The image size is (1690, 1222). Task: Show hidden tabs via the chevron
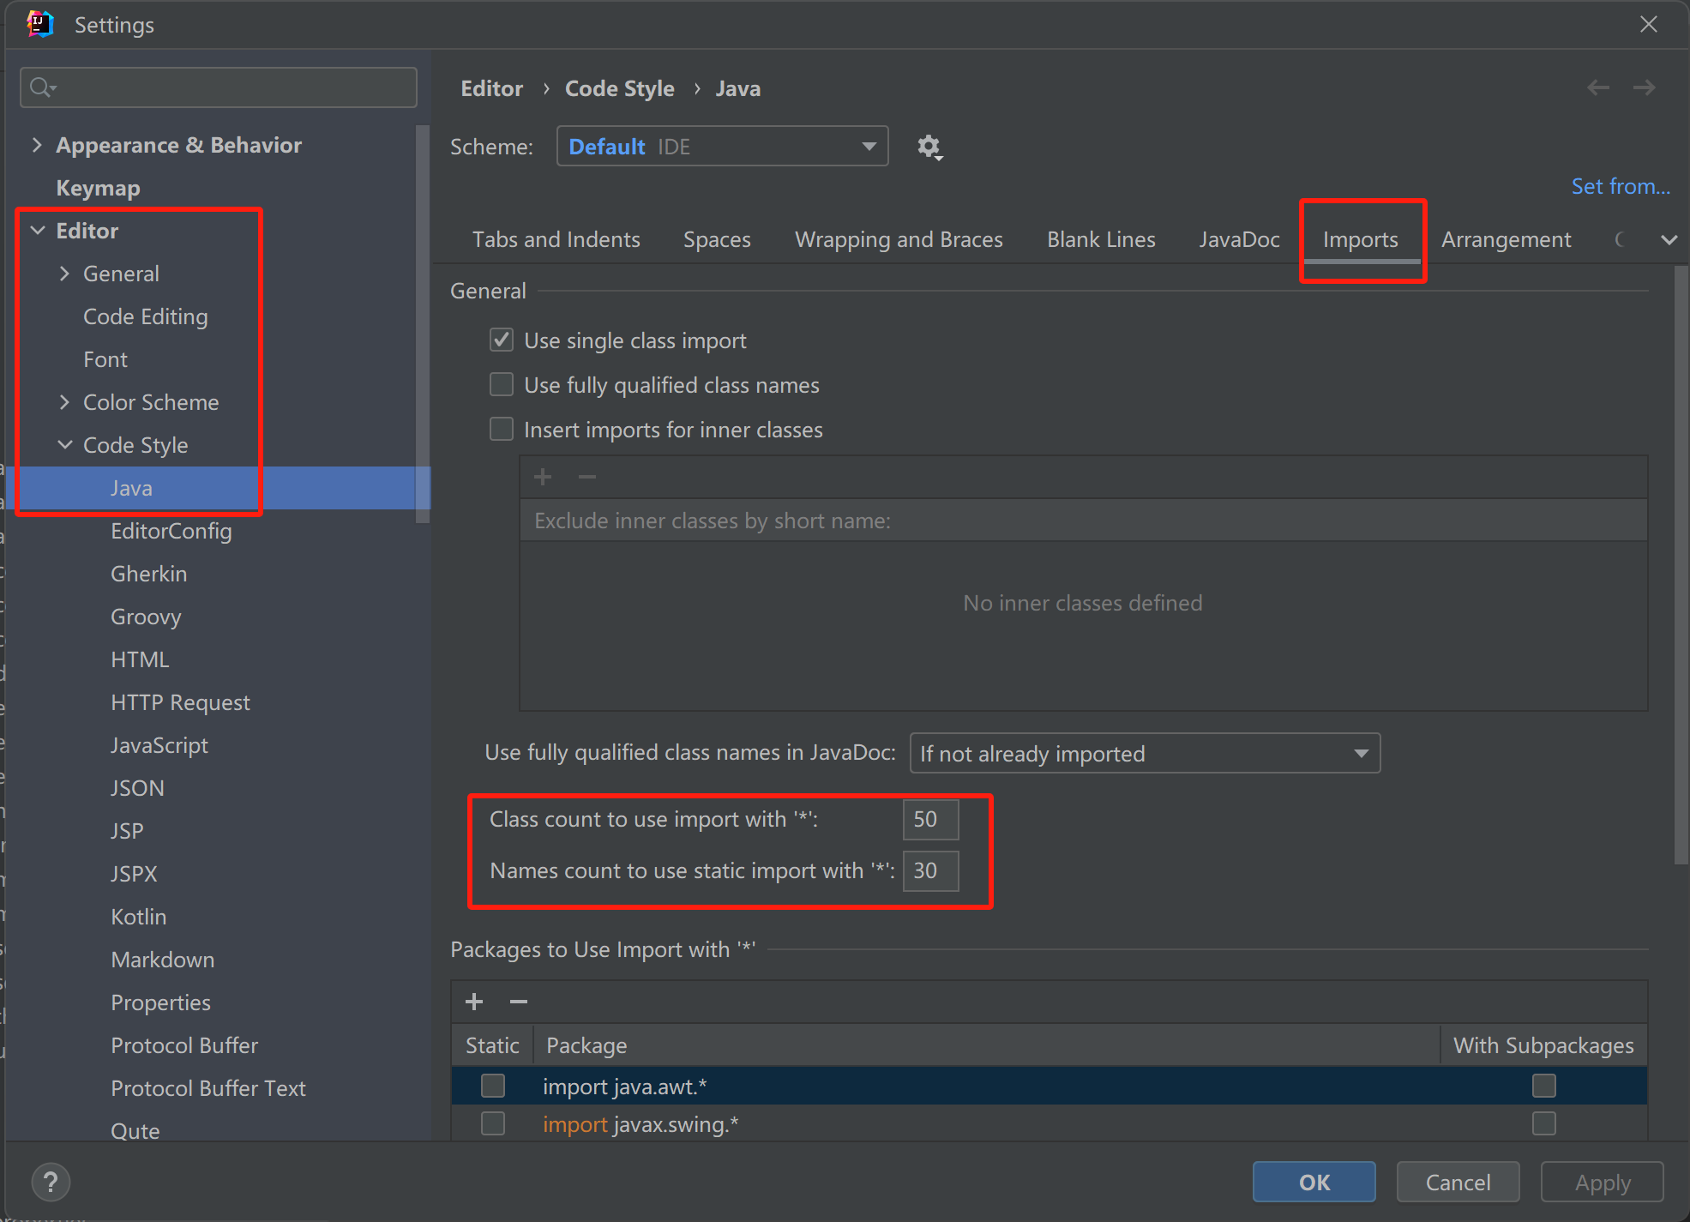pos(1669,240)
